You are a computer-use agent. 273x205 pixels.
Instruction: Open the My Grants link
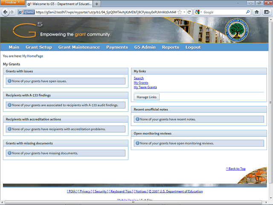point(141,83)
